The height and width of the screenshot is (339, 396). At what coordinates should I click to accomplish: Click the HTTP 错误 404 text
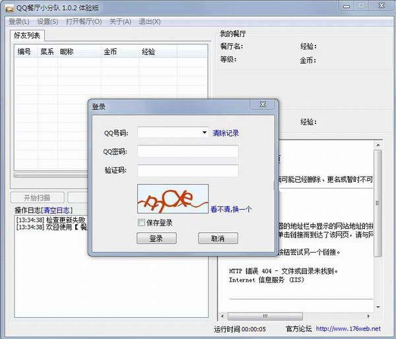pos(283,271)
